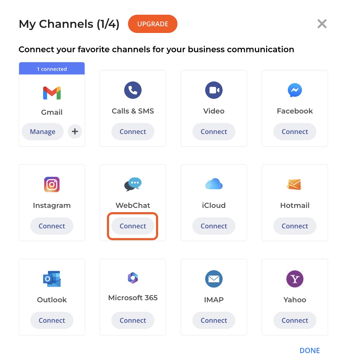This screenshot has height=364, width=345.
Task: Connect the iCloud channel
Action: click(214, 226)
